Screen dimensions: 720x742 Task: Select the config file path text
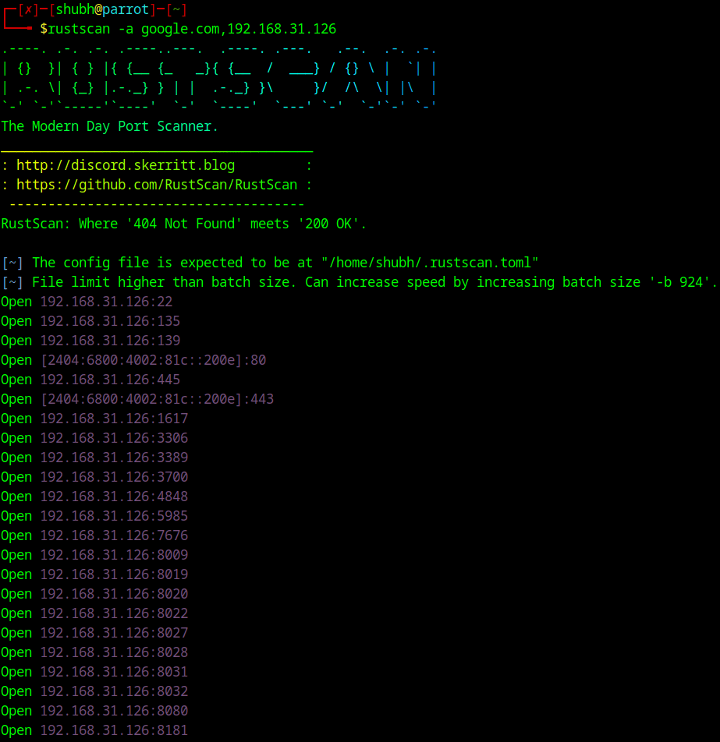[430, 263]
